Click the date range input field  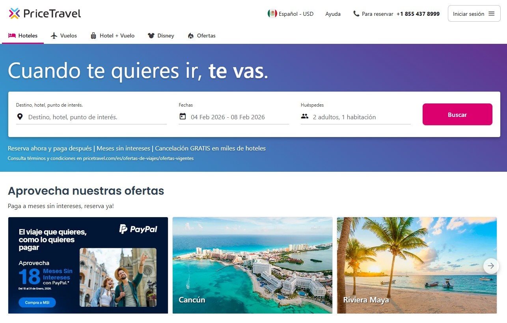228,117
